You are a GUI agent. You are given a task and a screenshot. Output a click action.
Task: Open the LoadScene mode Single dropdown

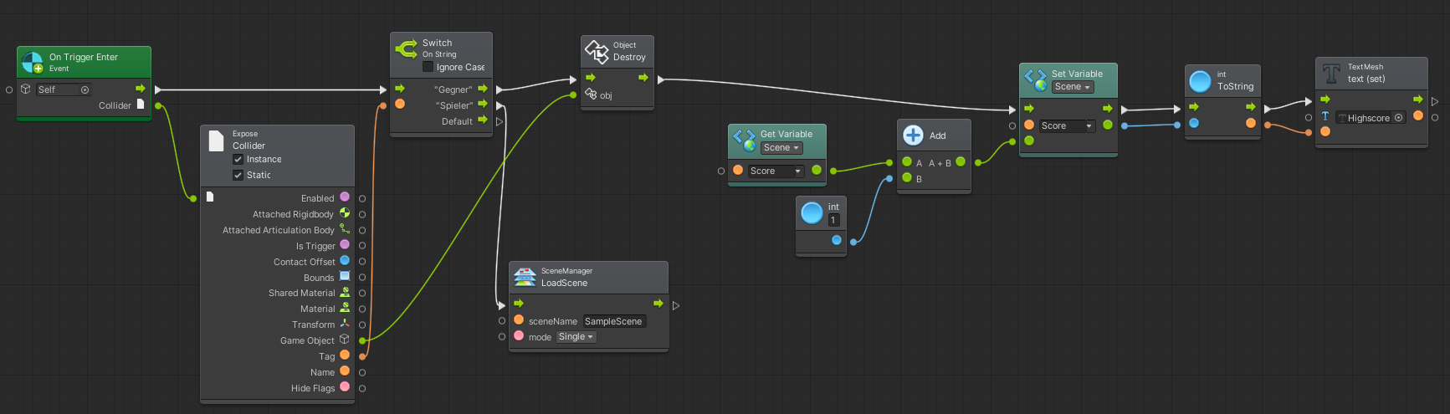(576, 337)
